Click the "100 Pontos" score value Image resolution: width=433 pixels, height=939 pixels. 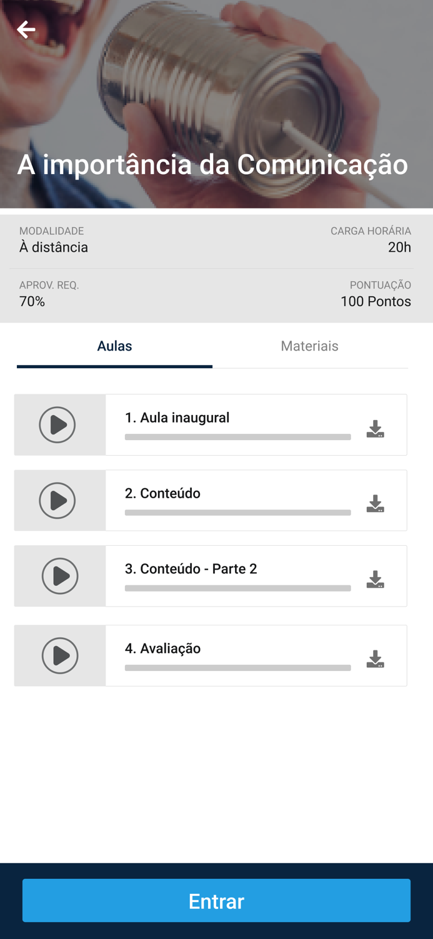point(376,301)
